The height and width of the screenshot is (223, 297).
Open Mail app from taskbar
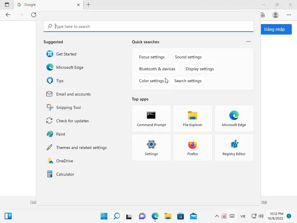[193, 216]
